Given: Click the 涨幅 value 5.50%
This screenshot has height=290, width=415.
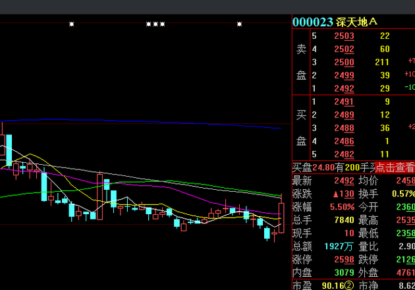Looking at the screenshot, I should pos(343,207).
